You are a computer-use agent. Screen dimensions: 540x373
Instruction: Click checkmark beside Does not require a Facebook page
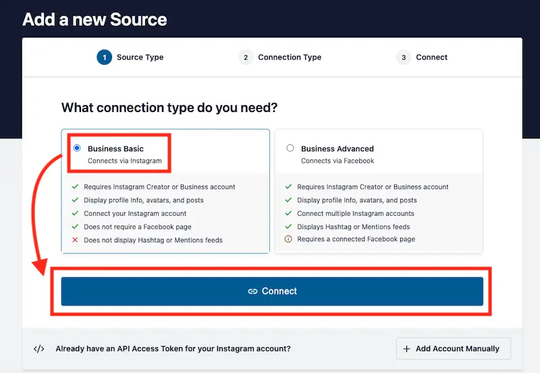75,227
